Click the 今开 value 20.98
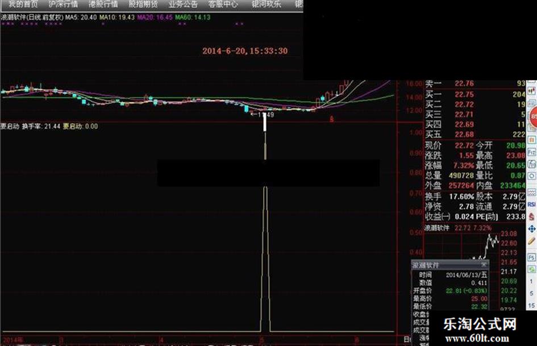537x346 pixels. point(515,145)
